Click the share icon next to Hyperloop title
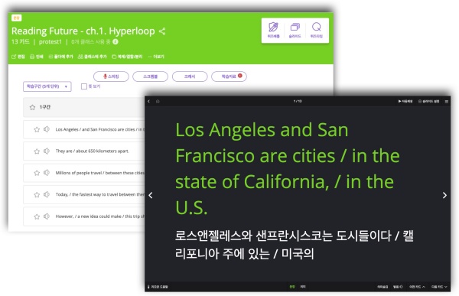 (x=162, y=31)
